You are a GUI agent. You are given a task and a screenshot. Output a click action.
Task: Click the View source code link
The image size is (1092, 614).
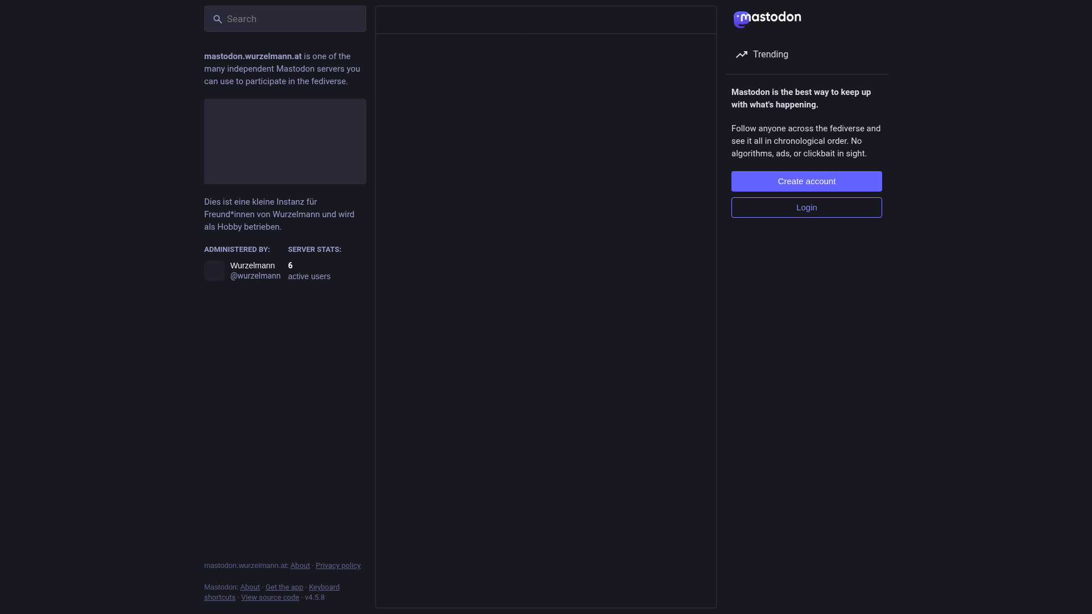pyautogui.click(x=270, y=598)
